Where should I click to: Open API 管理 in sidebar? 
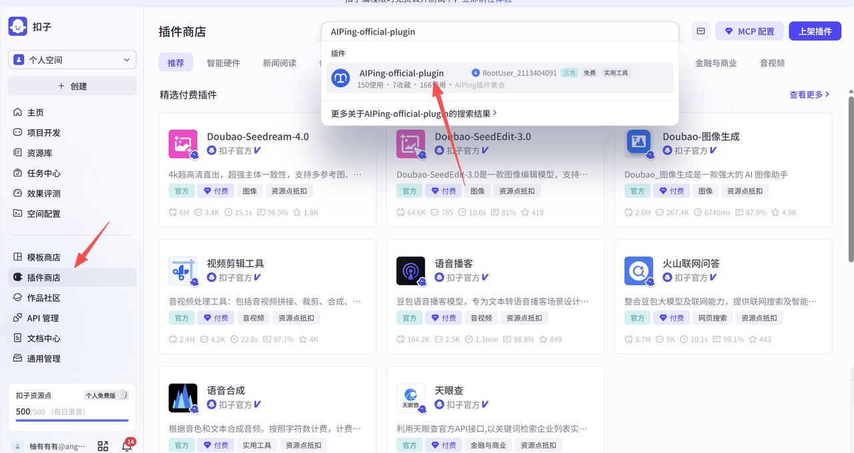[x=72, y=318]
